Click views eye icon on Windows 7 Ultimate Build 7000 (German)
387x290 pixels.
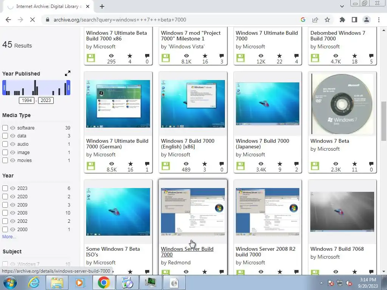point(111,164)
